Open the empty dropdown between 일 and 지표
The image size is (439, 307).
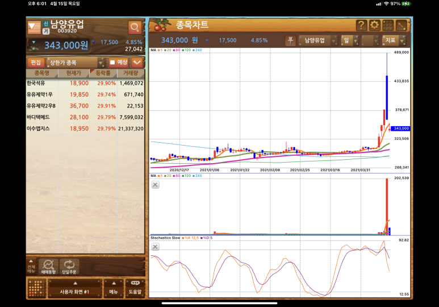tap(370, 40)
